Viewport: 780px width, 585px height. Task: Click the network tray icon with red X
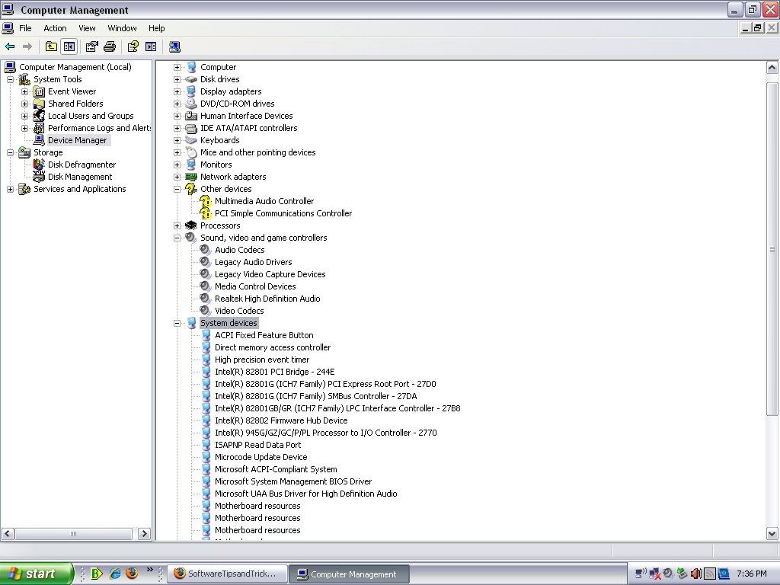(654, 574)
